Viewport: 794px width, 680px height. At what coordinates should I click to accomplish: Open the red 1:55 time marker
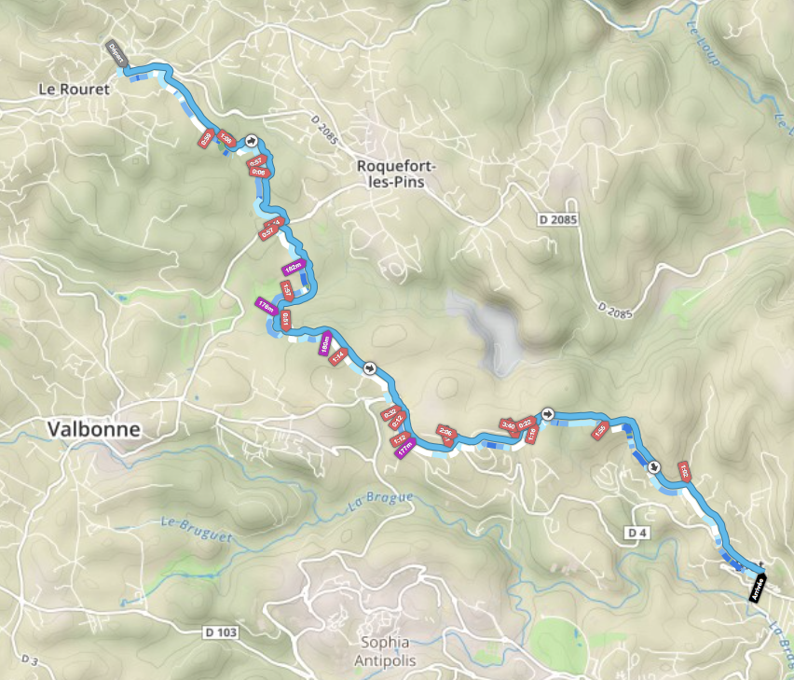[600, 430]
